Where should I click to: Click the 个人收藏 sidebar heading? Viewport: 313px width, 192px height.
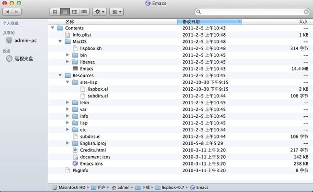tap(11, 23)
